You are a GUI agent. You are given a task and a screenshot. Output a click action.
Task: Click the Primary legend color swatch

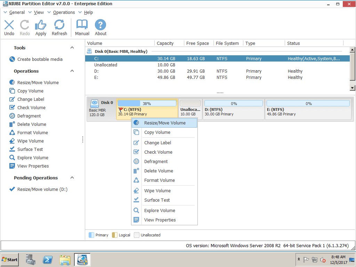coord(91,235)
